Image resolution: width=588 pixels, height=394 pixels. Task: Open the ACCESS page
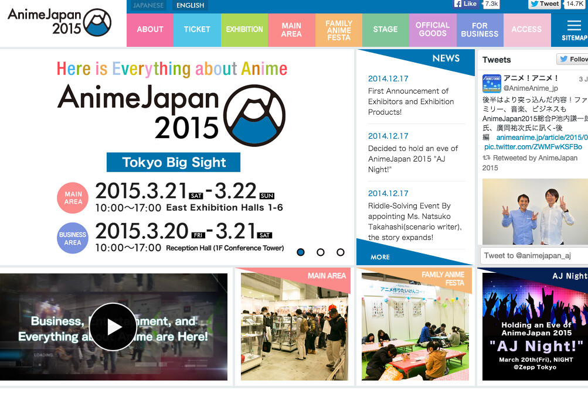[x=526, y=29]
